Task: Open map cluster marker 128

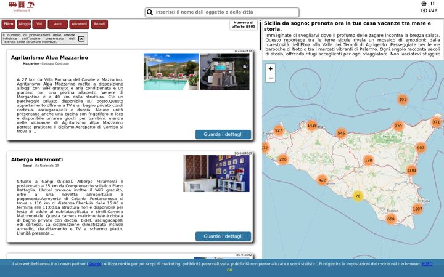Action: tap(368, 160)
